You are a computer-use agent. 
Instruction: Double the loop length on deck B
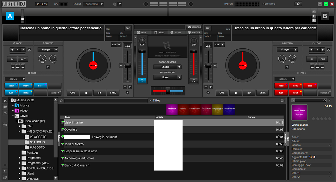[x=323, y=50]
